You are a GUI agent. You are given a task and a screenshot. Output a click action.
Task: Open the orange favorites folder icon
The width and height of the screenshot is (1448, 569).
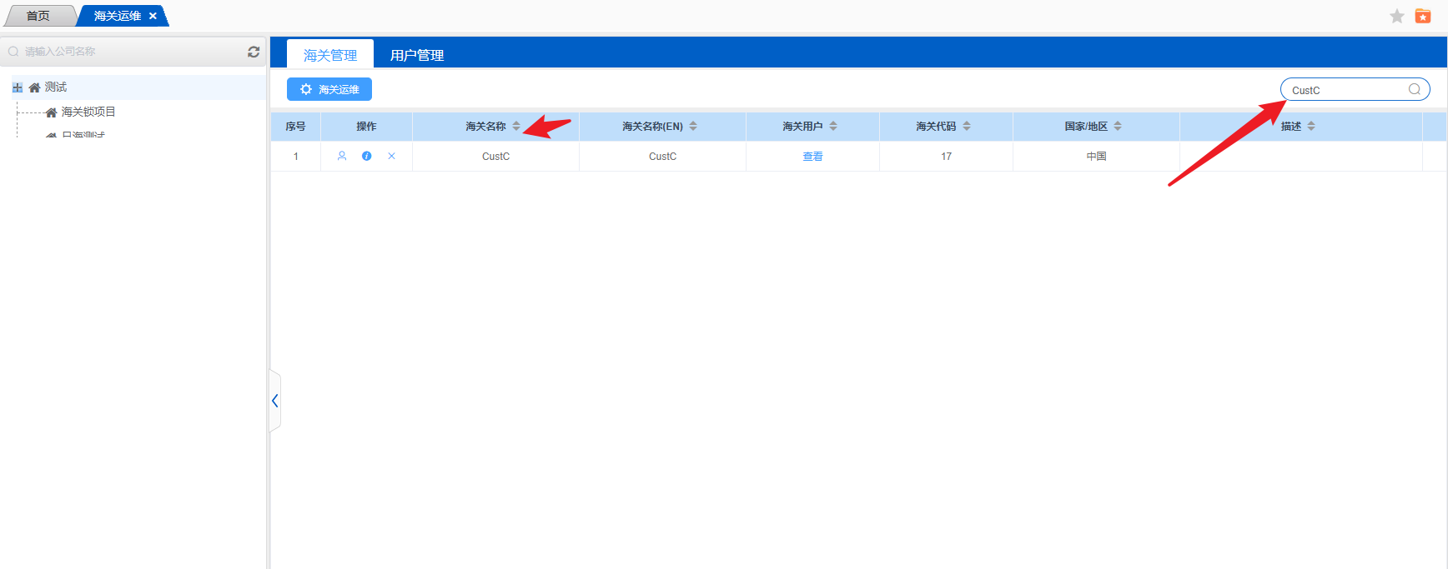1423,17
